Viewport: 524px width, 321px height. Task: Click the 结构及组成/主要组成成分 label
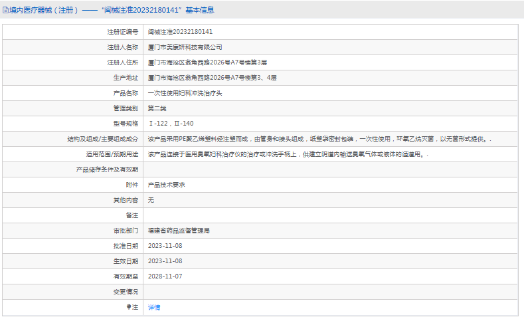(x=103, y=139)
